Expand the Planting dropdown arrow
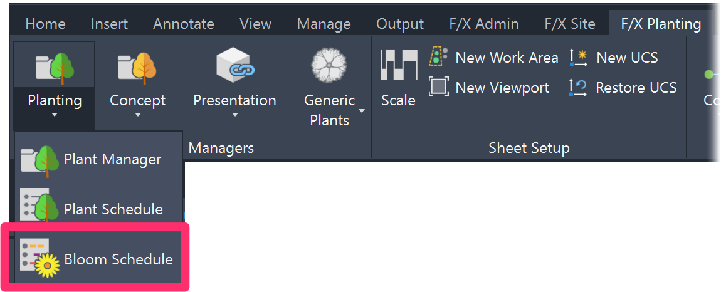Viewport: 721px width, 292px height. pos(55,115)
